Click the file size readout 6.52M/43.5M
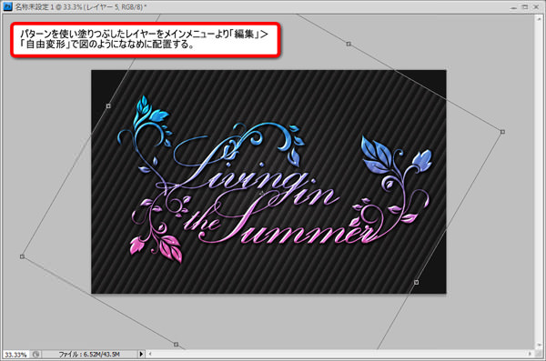 [89, 355]
